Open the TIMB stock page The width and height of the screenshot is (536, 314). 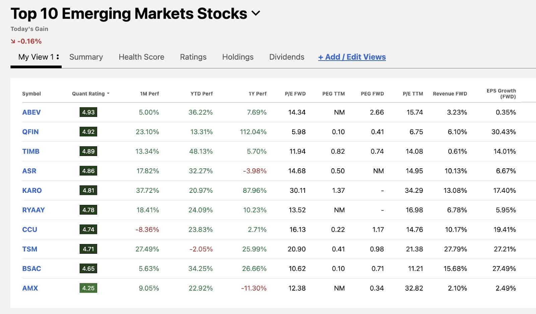tap(30, 151)
